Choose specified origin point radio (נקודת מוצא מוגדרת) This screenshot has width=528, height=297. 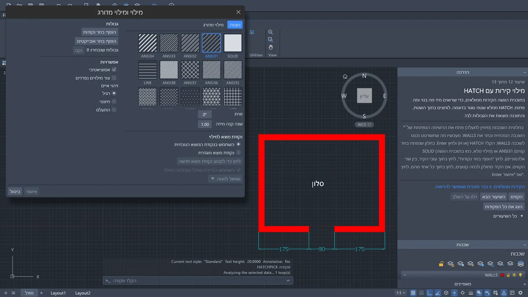(x=239, y=152)
